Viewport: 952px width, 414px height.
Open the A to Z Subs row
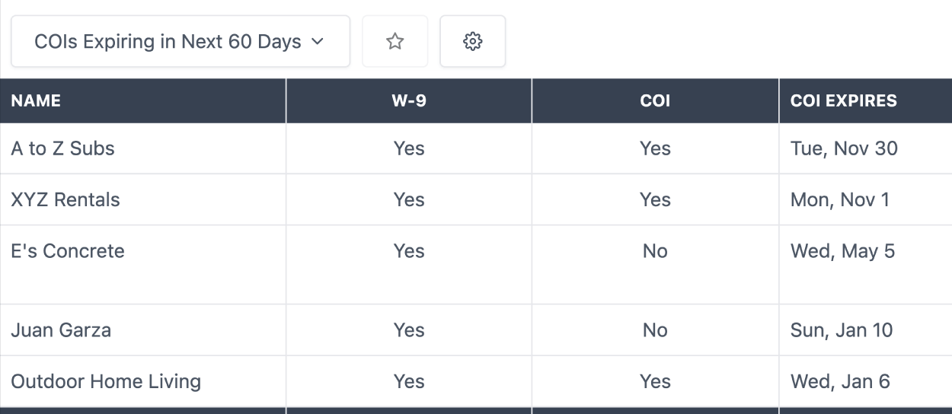62,148
